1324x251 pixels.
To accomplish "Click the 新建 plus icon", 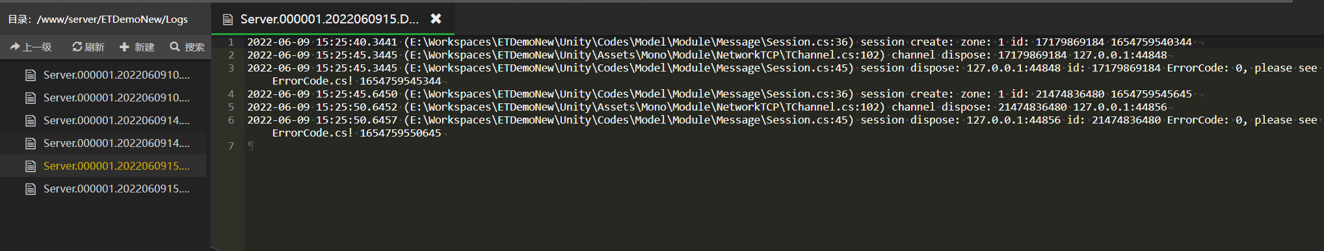I will pos(125,47).
